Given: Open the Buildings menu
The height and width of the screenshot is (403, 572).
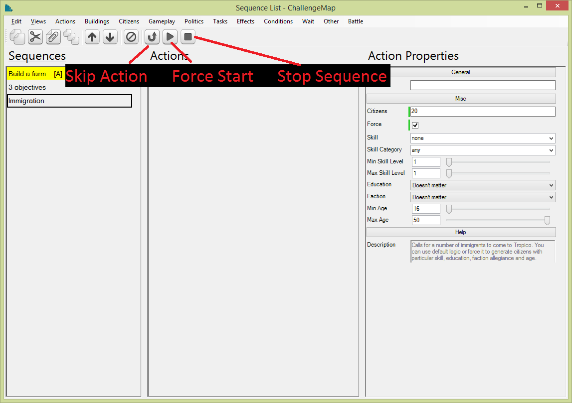Looking at the screenshot, I should [x=97, y=21].
